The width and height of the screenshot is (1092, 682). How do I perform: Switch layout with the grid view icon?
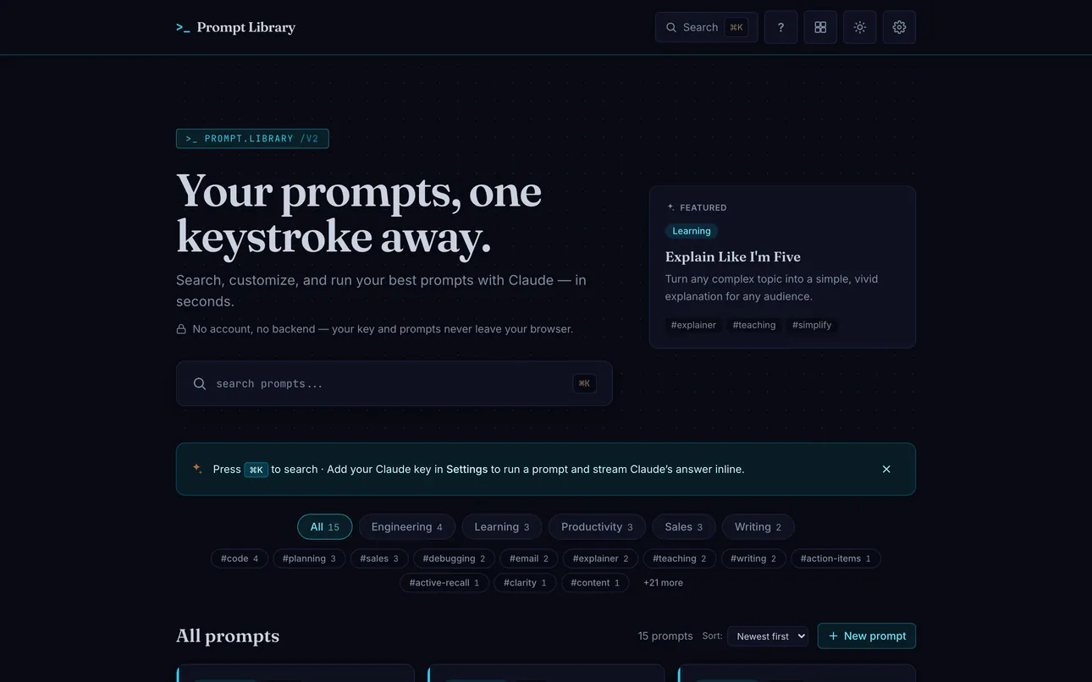click(x=820, y=27)
